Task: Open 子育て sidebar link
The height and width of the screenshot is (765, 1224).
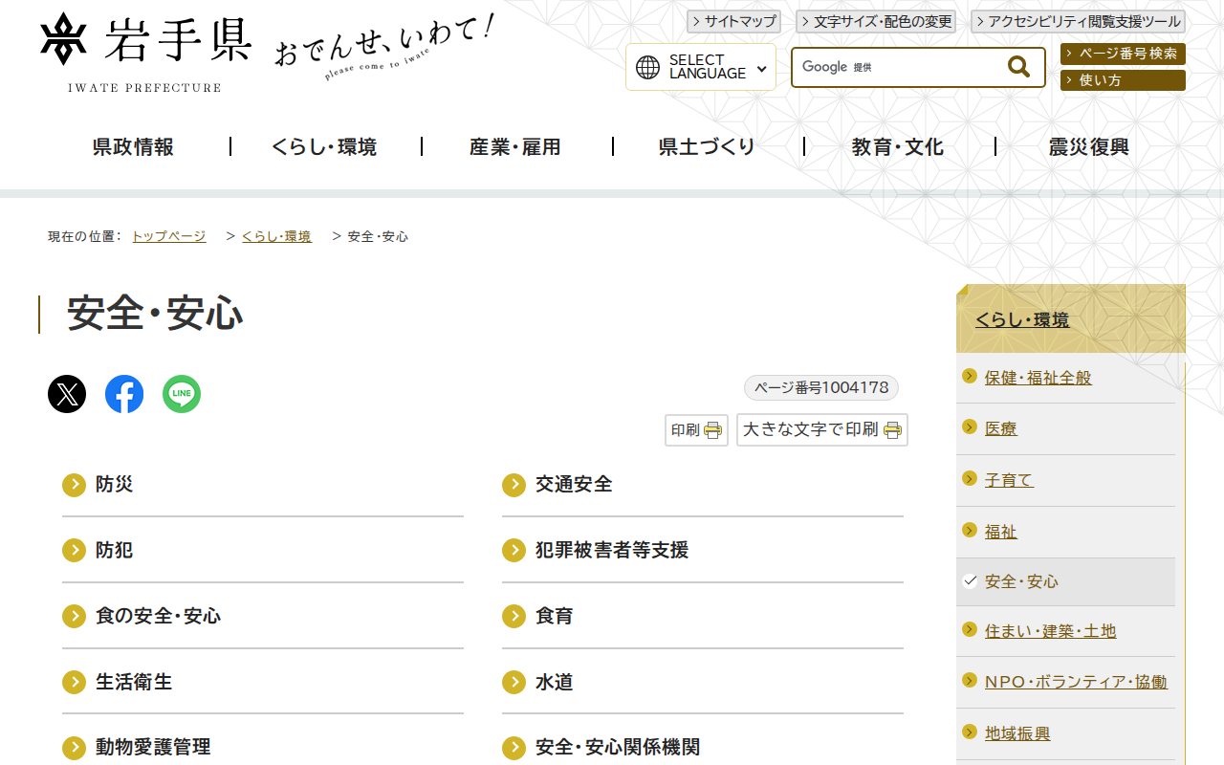Action: pyautogui.click(x=1010, y=480)
